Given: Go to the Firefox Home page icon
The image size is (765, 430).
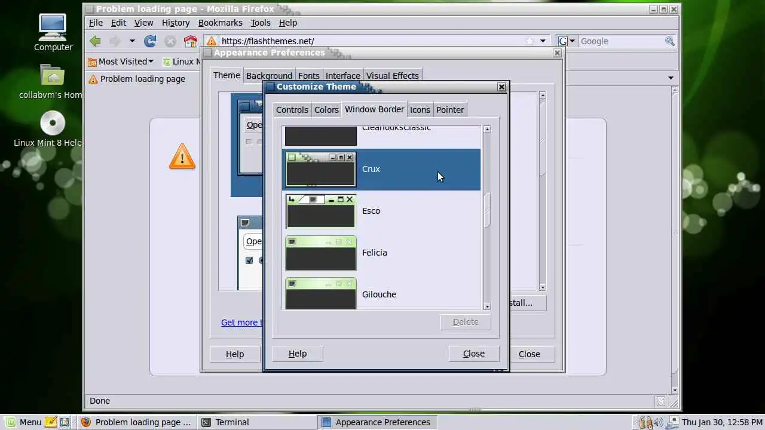Looking at the screenshot, I should pyautogui.click(x=191, y=41).
